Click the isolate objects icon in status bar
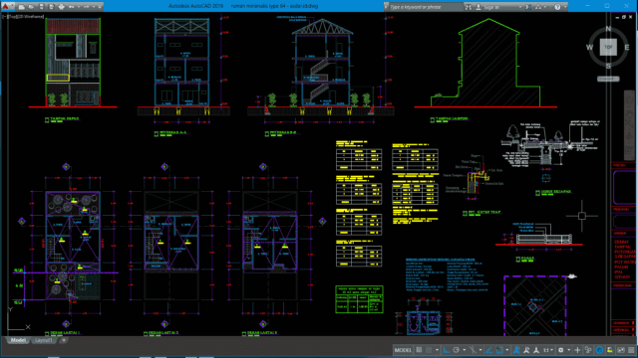Viewport: 638px width, 358px height. (588, 350)
